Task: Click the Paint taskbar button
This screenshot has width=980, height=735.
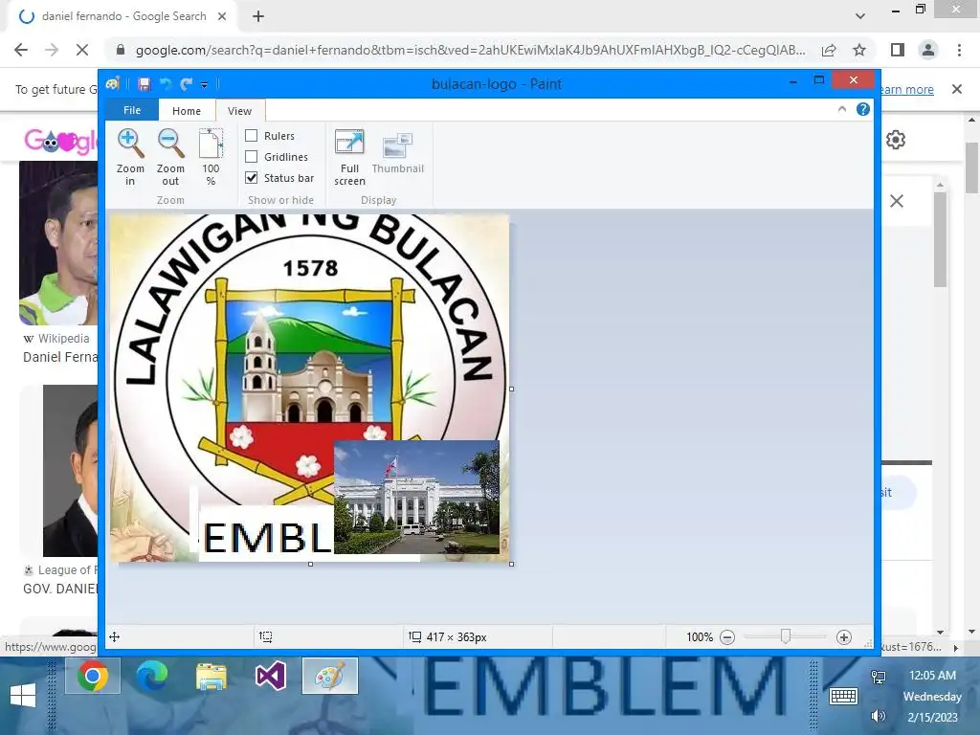Action: 330,676
